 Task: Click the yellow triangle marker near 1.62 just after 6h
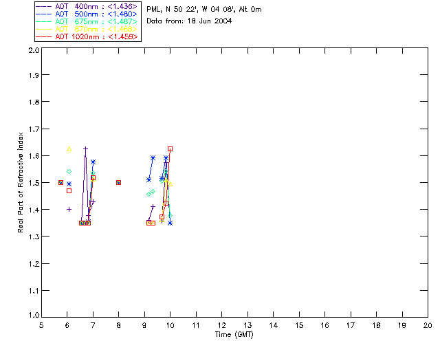69,149
